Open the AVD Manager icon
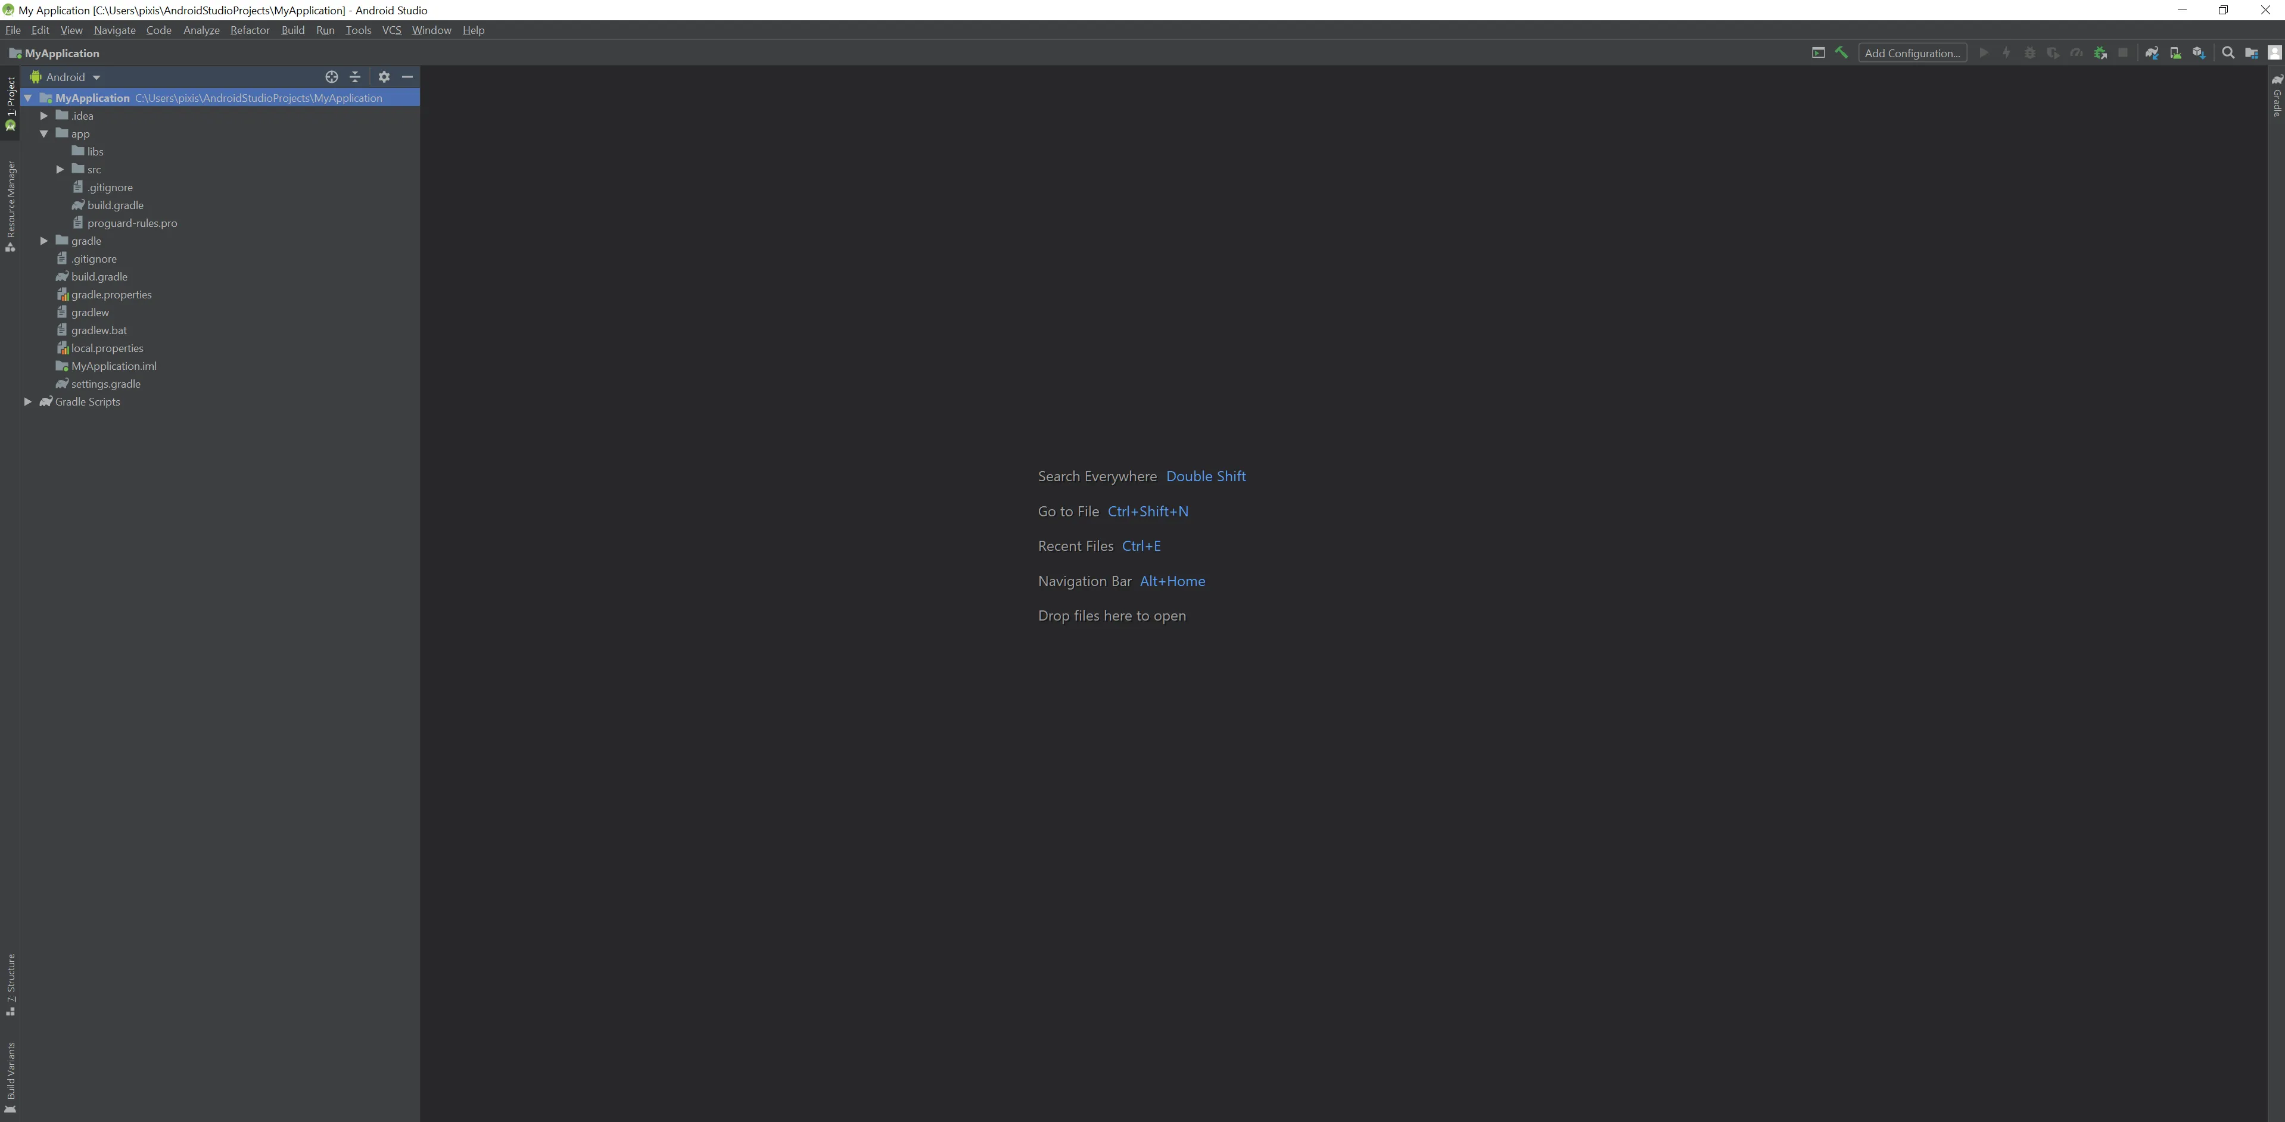Screen dimensions: 2285x1122 (2175, 53)
